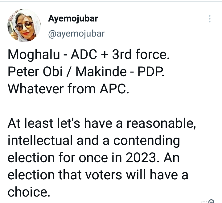Click the word Moghalu in the tweet
This screenshot has height=203, width=222.
[x=34, y=55]
